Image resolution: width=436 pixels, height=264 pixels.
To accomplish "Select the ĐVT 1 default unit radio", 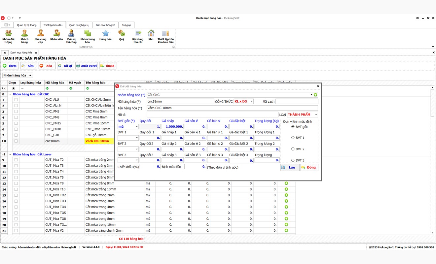I will click(x=293, y=138).
